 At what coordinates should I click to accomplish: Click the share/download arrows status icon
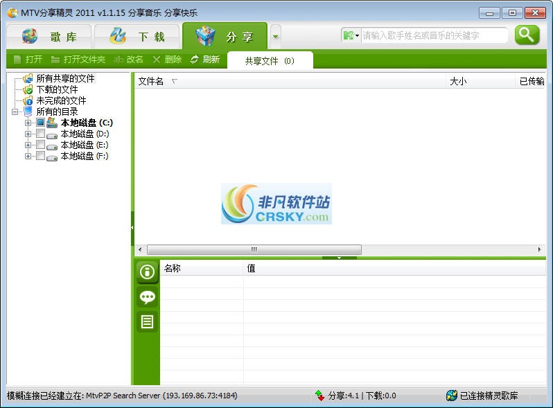point(319,396)
